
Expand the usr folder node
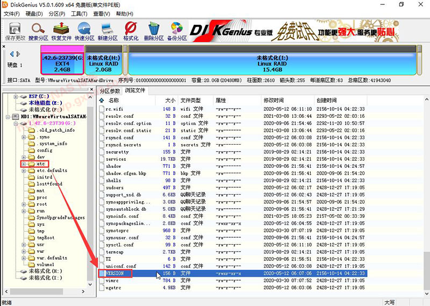pyautogui.click(x=24, y=244)
